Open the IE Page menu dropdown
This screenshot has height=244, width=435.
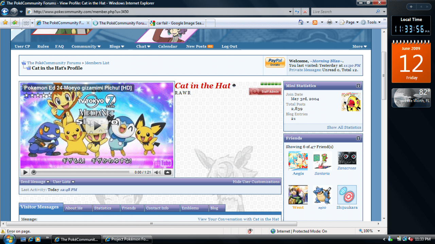(x=350, y=22)
